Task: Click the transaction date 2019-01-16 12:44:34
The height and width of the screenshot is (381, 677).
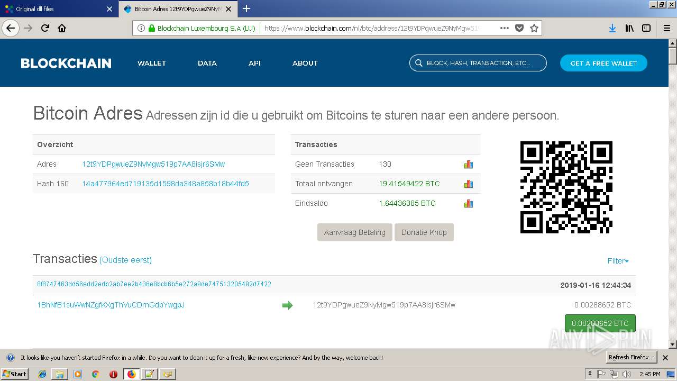Action: [x=596, y=285]
